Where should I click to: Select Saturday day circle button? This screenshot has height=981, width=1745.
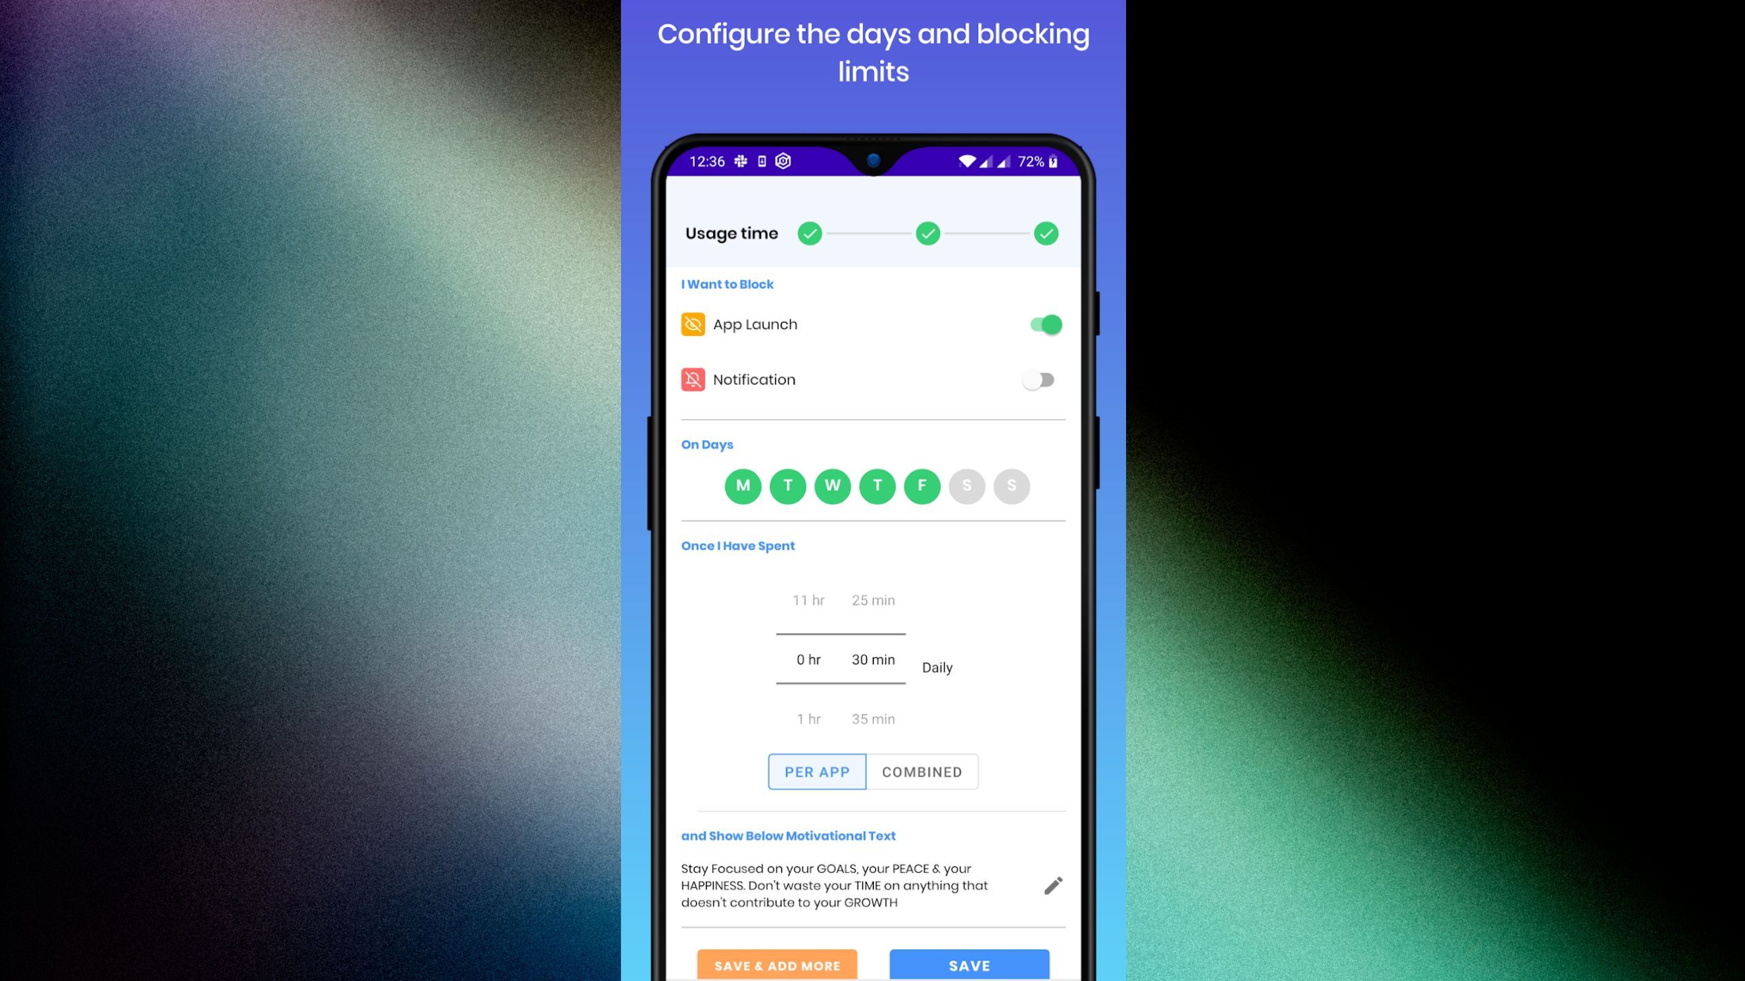click(966, 485)
